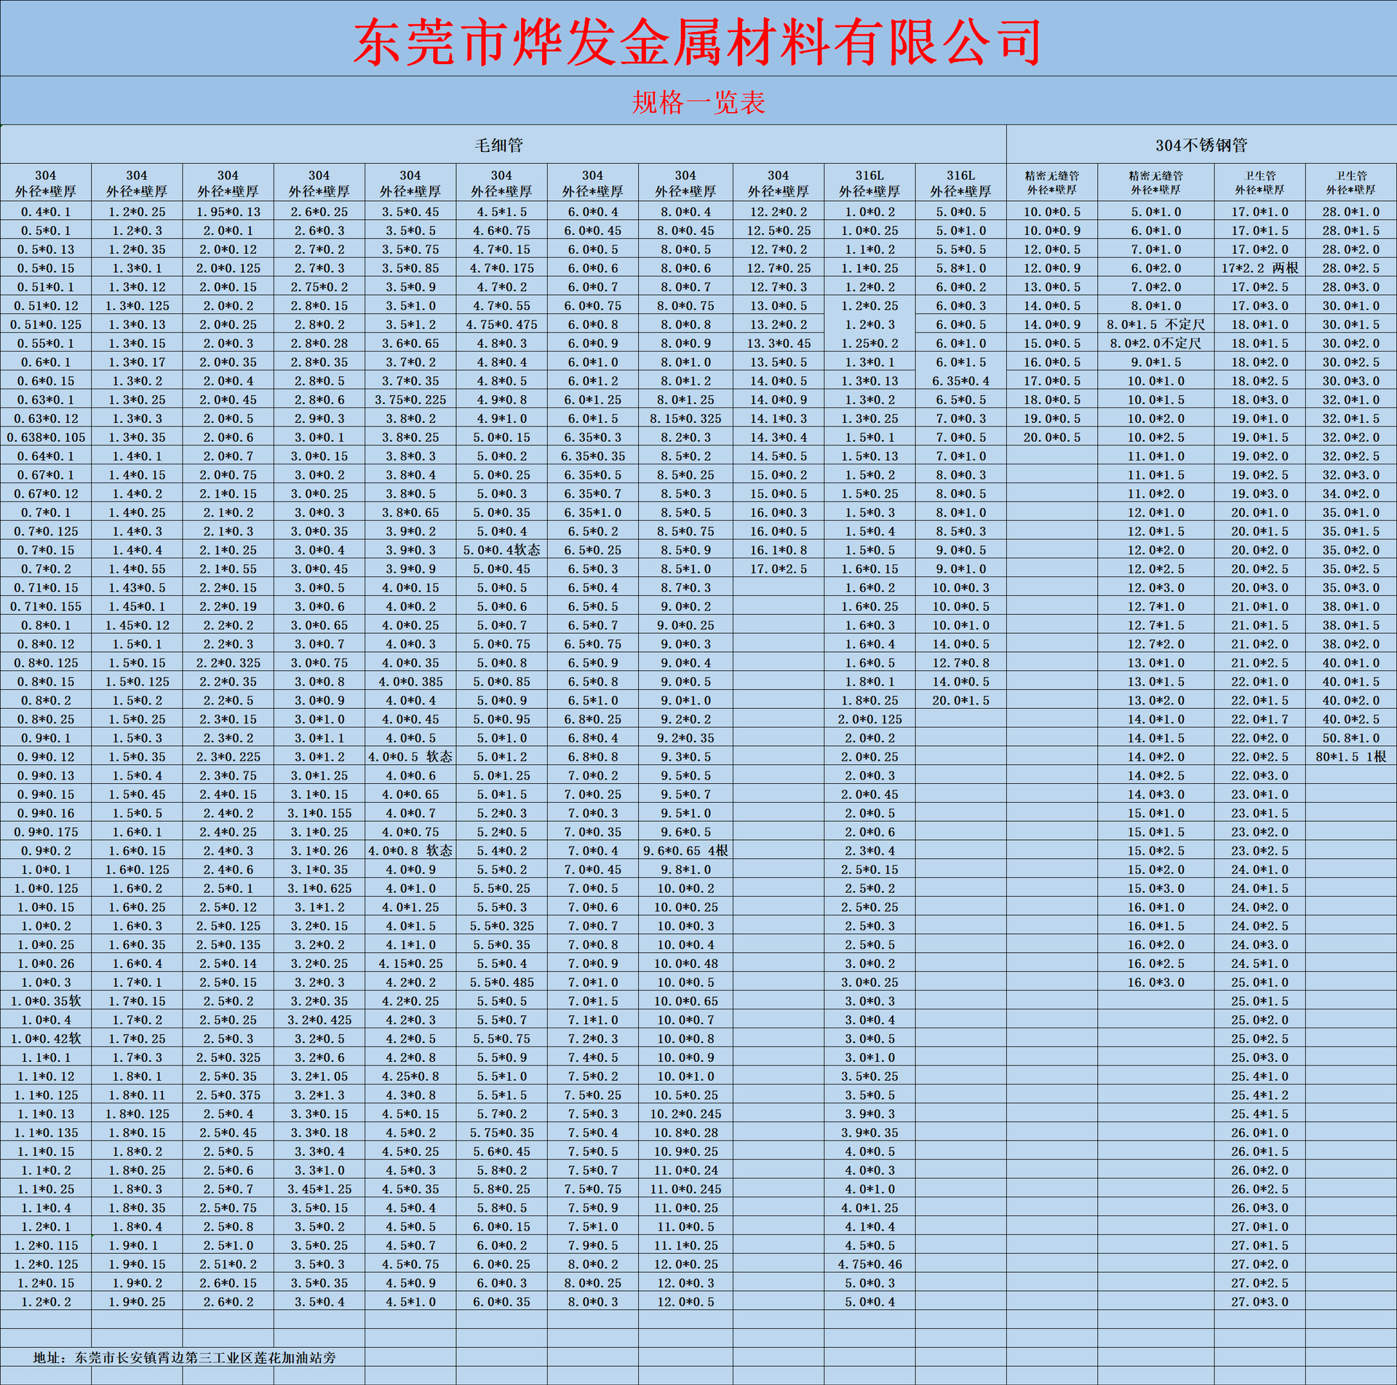Image resolution: width=1397 pixels, height=1385 pixels.
Task: Click the 304不锈钢管 section header
Action: 1201,146
